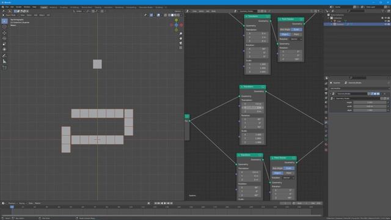The image size is (391, 220).
Task: Open the Object Mode dropdown
Action: point(10,15)
